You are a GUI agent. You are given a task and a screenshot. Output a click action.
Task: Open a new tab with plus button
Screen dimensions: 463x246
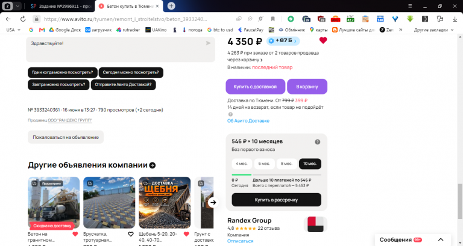point(171,6)
